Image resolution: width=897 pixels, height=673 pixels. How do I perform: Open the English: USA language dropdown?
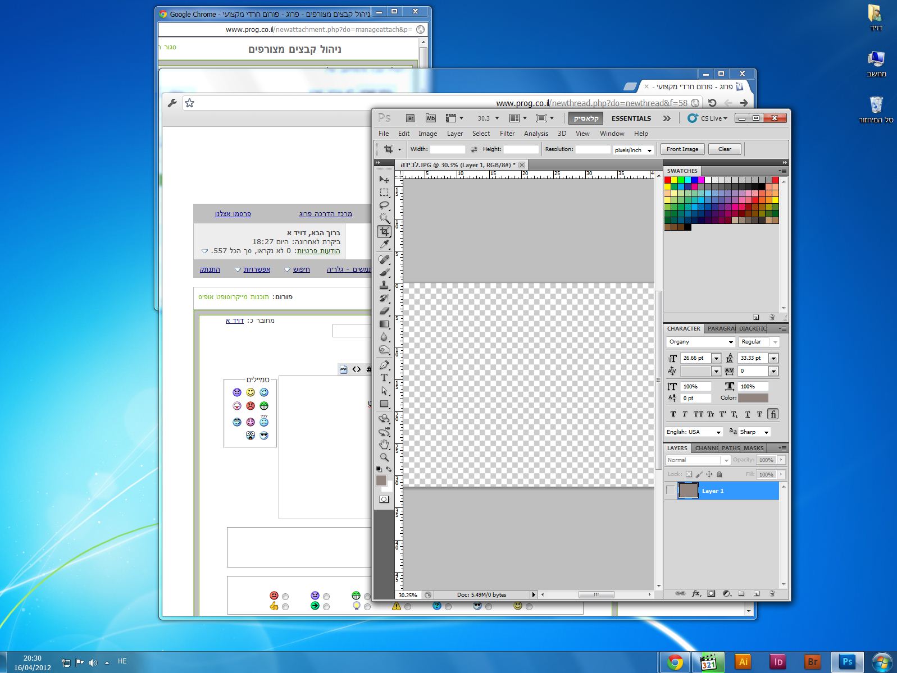click(x=694, y=432)
